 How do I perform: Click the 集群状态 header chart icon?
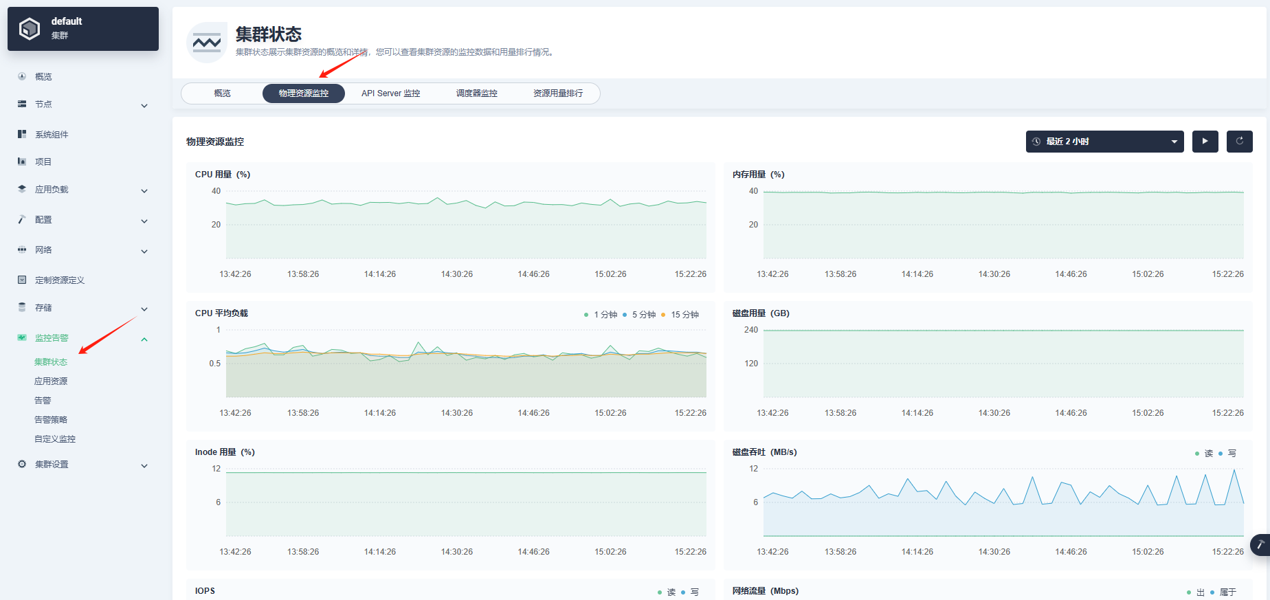207,43
